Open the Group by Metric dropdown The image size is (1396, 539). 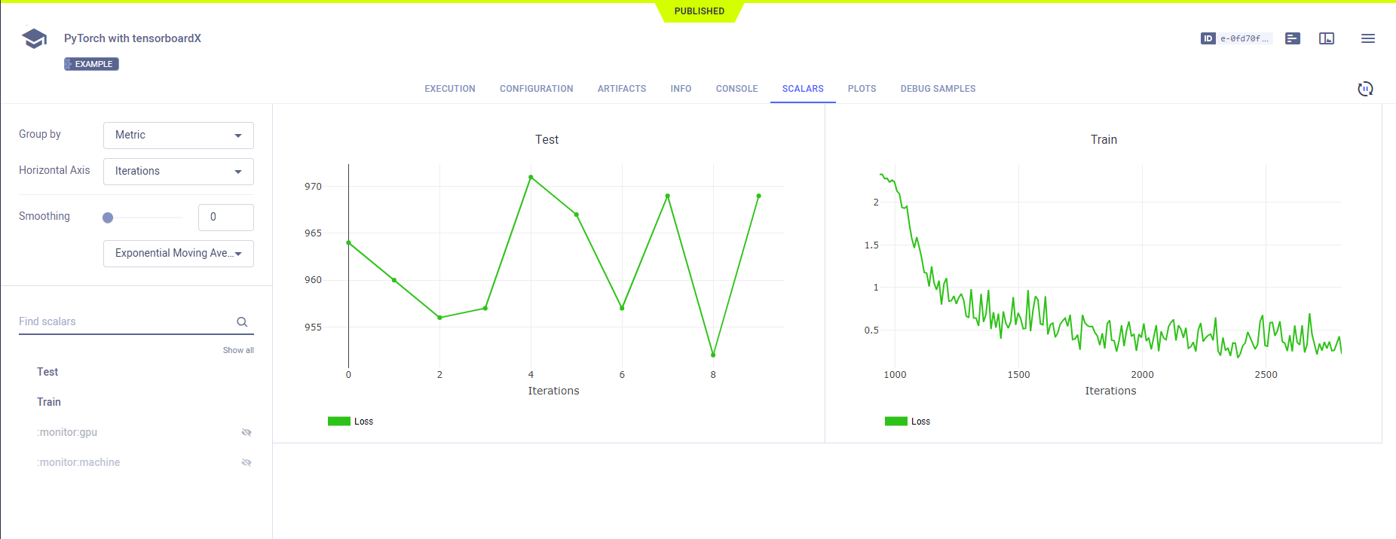point(178,136)
